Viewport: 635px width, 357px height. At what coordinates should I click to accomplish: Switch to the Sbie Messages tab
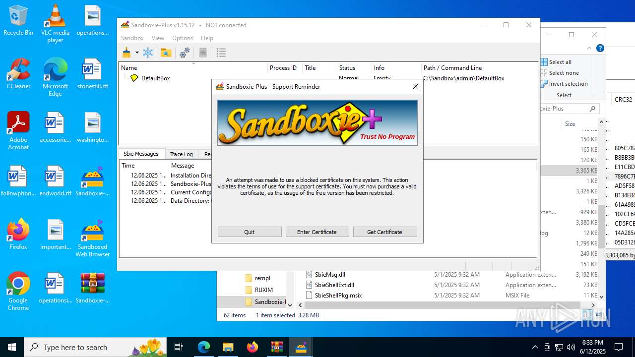(141, 154)
